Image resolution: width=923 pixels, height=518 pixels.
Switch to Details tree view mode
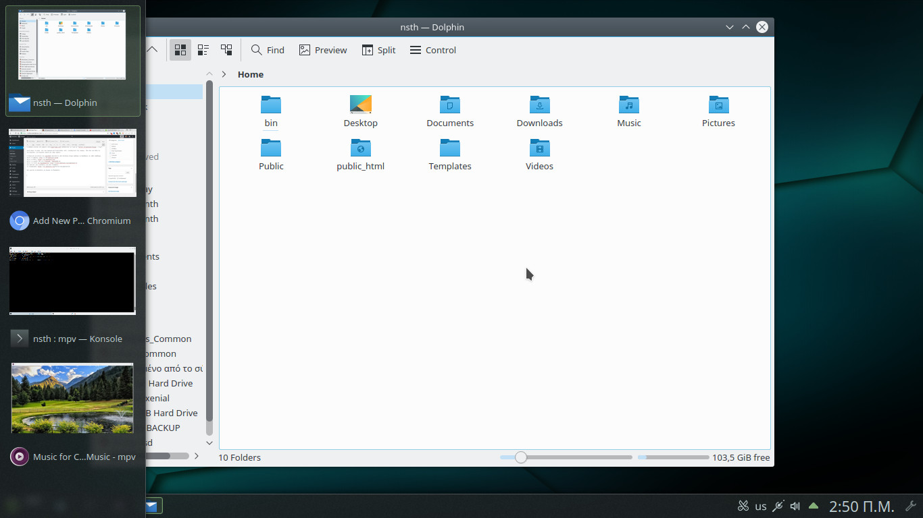point(226,50)
